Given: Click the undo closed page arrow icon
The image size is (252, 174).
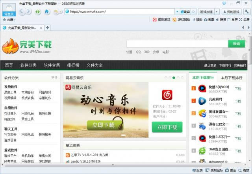Looking at the screenshot, I should tap(56, 12).
